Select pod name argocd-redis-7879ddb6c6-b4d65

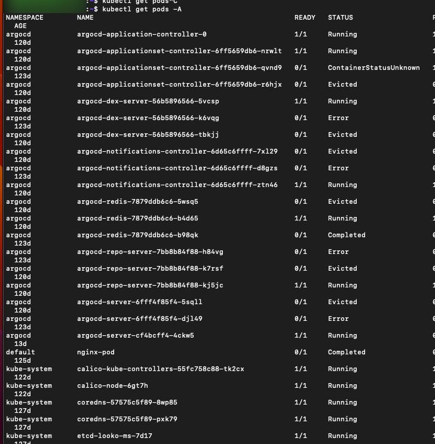[x=137, y=218]
